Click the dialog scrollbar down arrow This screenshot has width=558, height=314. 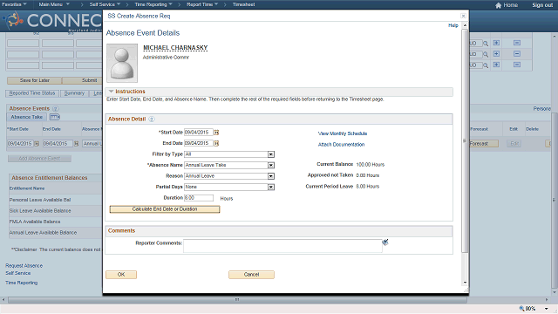pos(465,283)
